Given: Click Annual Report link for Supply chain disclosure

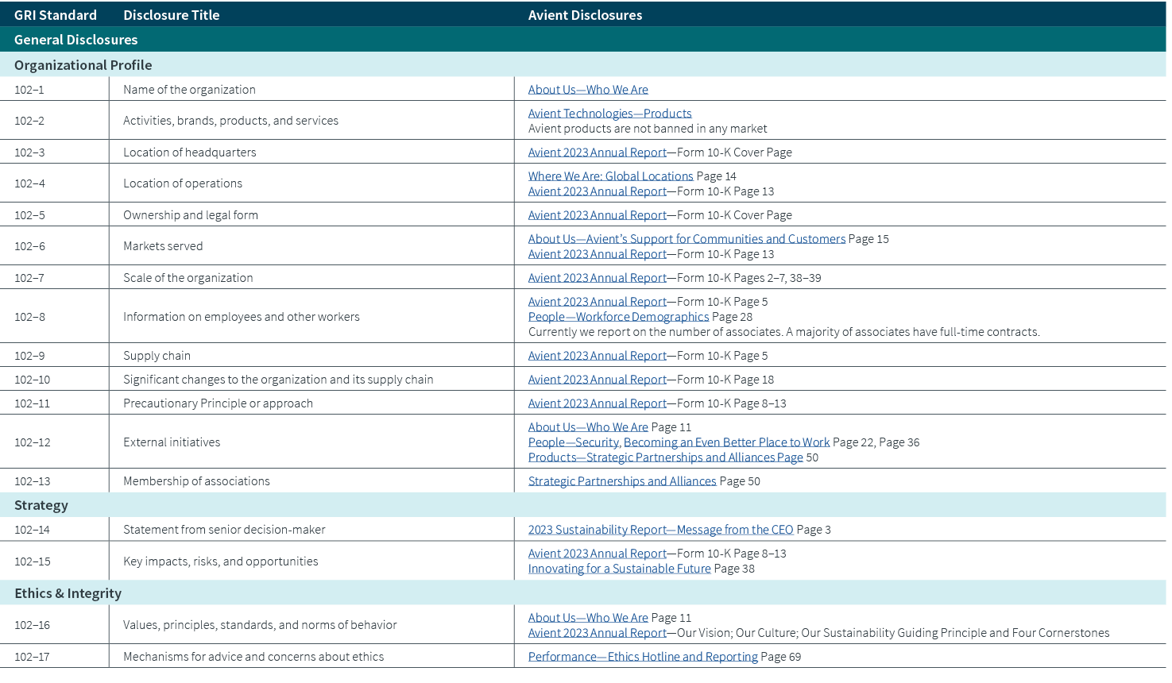Looking at the screenshot, I should click(597, 355).
